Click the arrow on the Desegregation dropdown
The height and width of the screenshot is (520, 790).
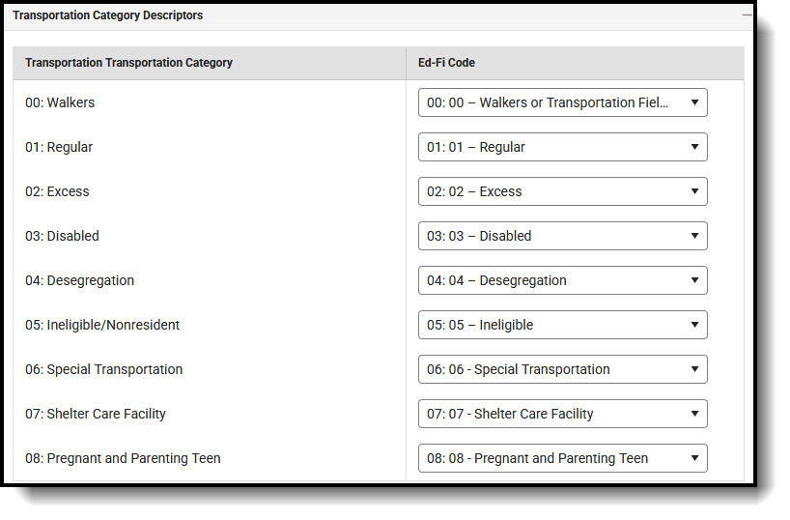(x=694, y=280)
